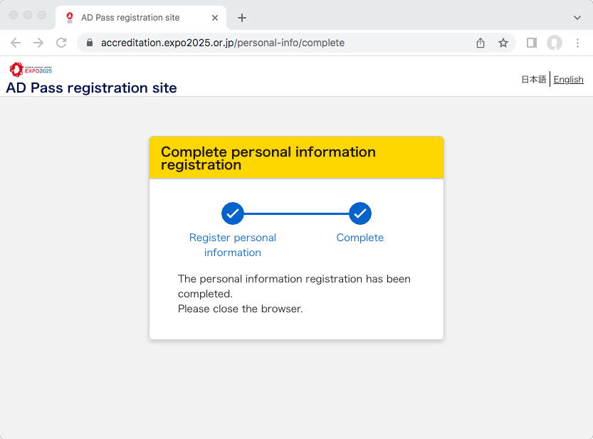Image resolution: width=593 pixels, height=439 pixels.
Task: Switch language to 日本語
Action: 534,80
